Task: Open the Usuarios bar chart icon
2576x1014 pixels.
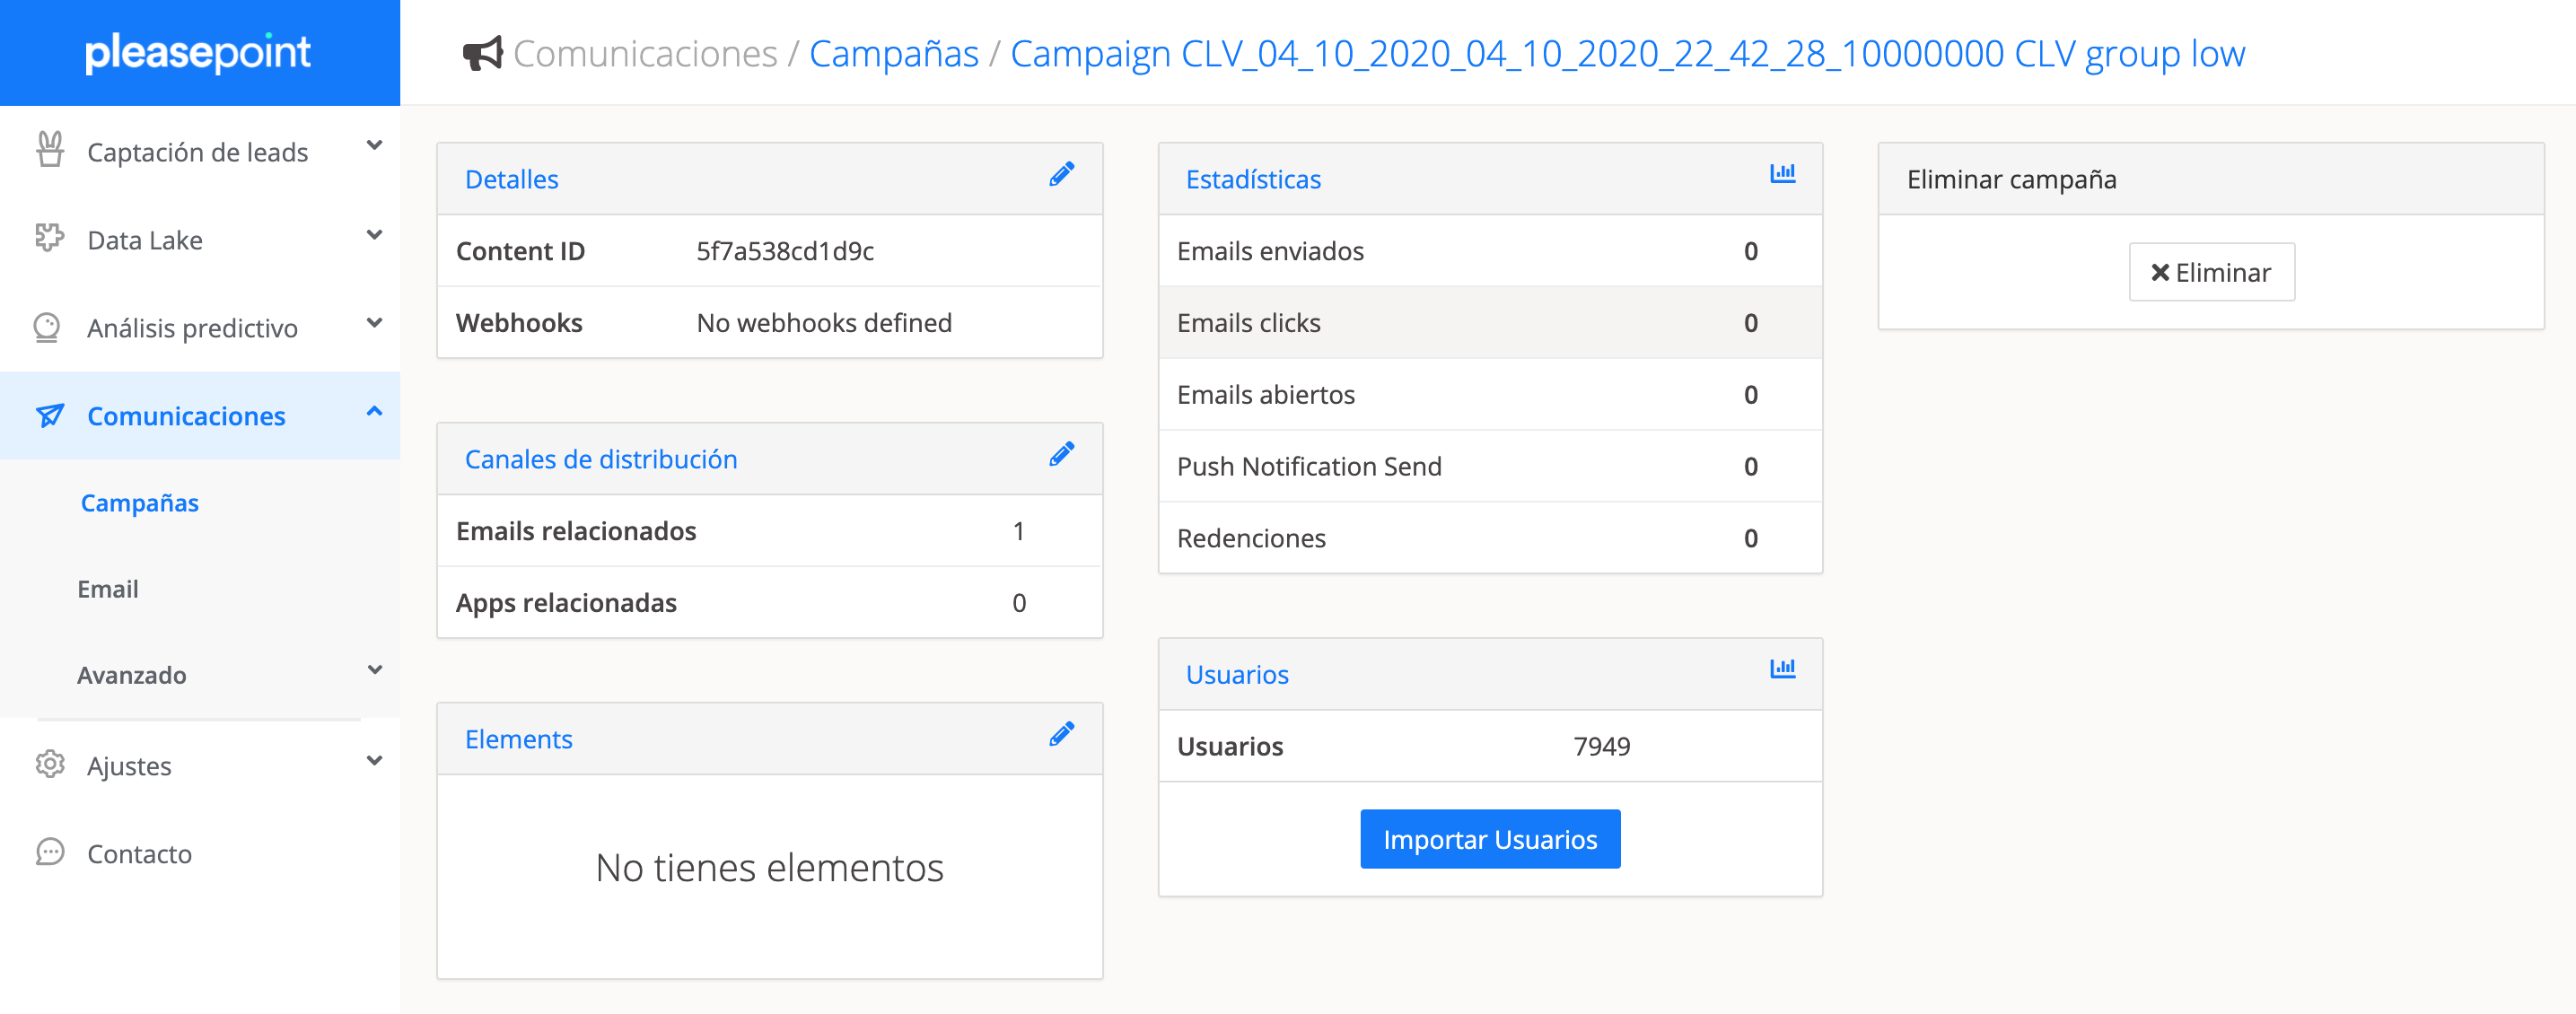Action: (1781, 669)
